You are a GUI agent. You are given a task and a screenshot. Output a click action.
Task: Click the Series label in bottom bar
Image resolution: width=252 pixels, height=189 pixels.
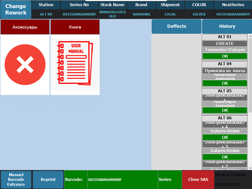click(165, 180)
